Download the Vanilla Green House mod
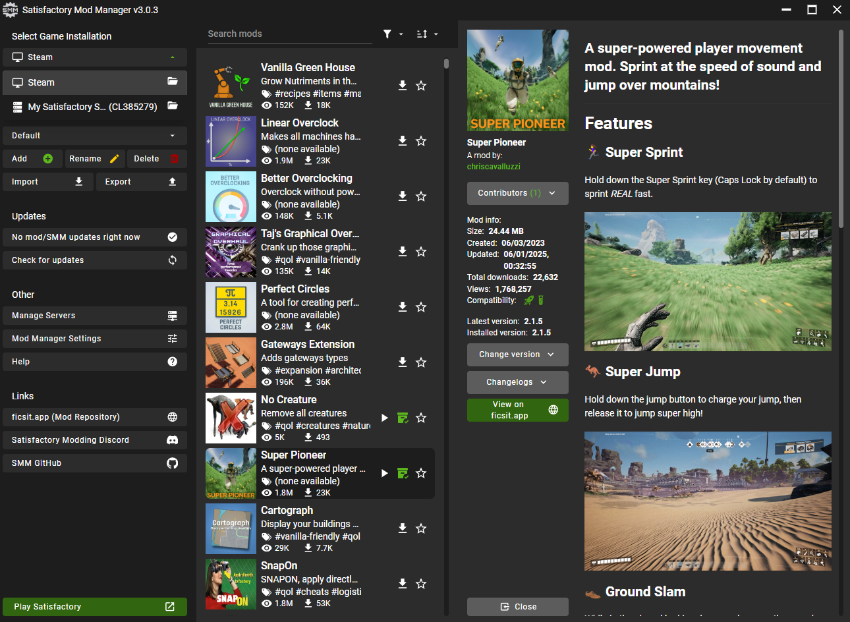Viewport: 850px width, 622px height. pos(403,86)
